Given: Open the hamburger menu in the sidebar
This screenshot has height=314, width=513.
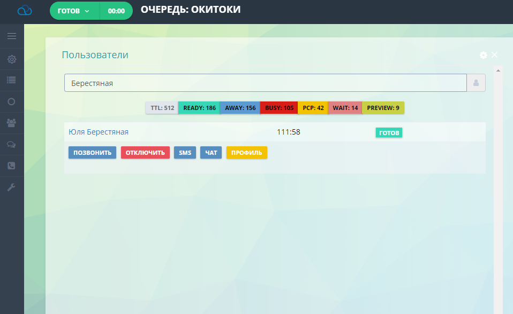Looking at the screenshot, I should [12, 36].
